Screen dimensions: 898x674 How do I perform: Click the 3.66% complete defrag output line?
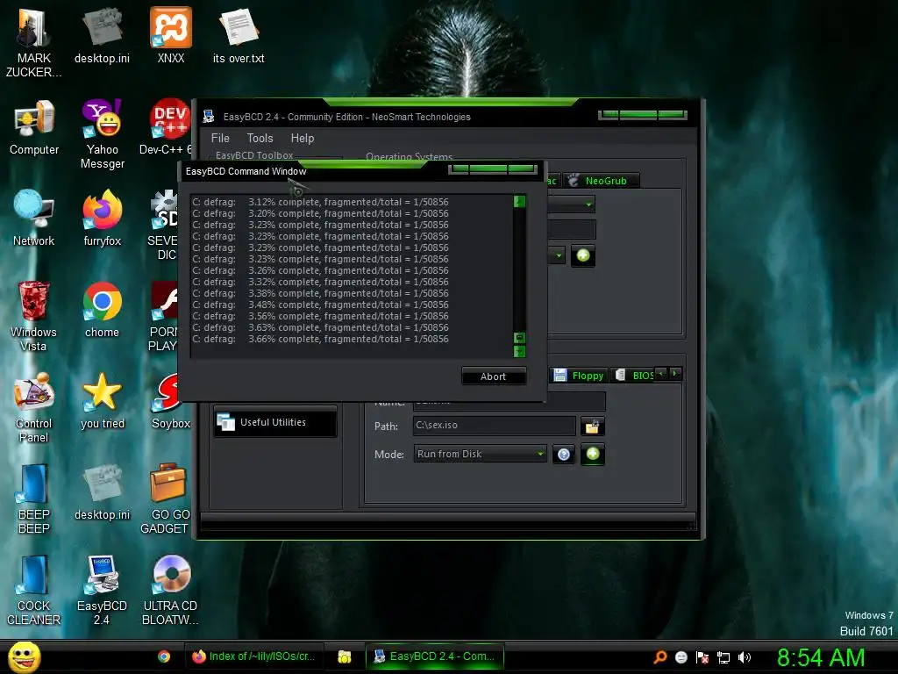(x=320, y=339)
